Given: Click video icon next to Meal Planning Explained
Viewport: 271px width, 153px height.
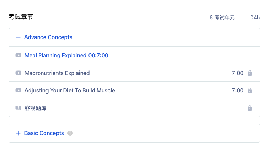Looking at the screenshot, I should tap(18, 55).
